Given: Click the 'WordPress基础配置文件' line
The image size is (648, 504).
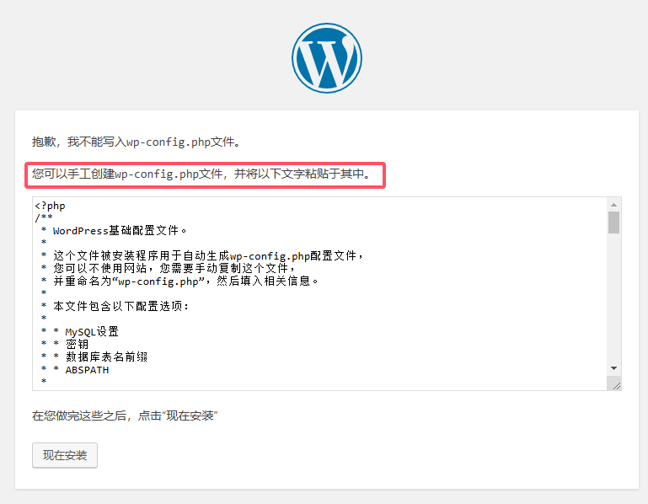Looking at the screenshot, I should click(114, 230).
